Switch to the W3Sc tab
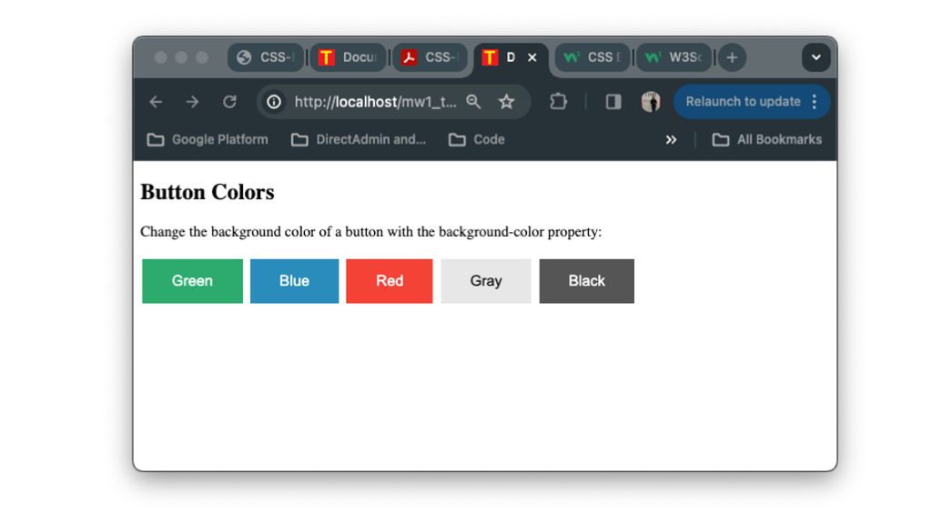The image size is (932, 524). coord(674,57)
